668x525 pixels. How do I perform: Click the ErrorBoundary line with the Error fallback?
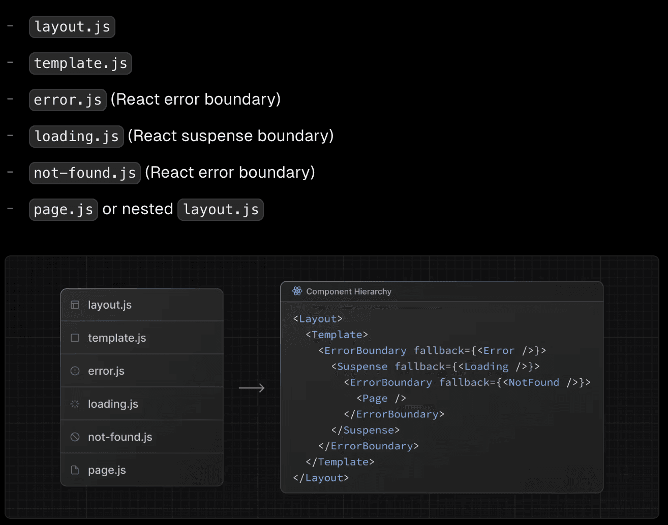coord(432,350)
